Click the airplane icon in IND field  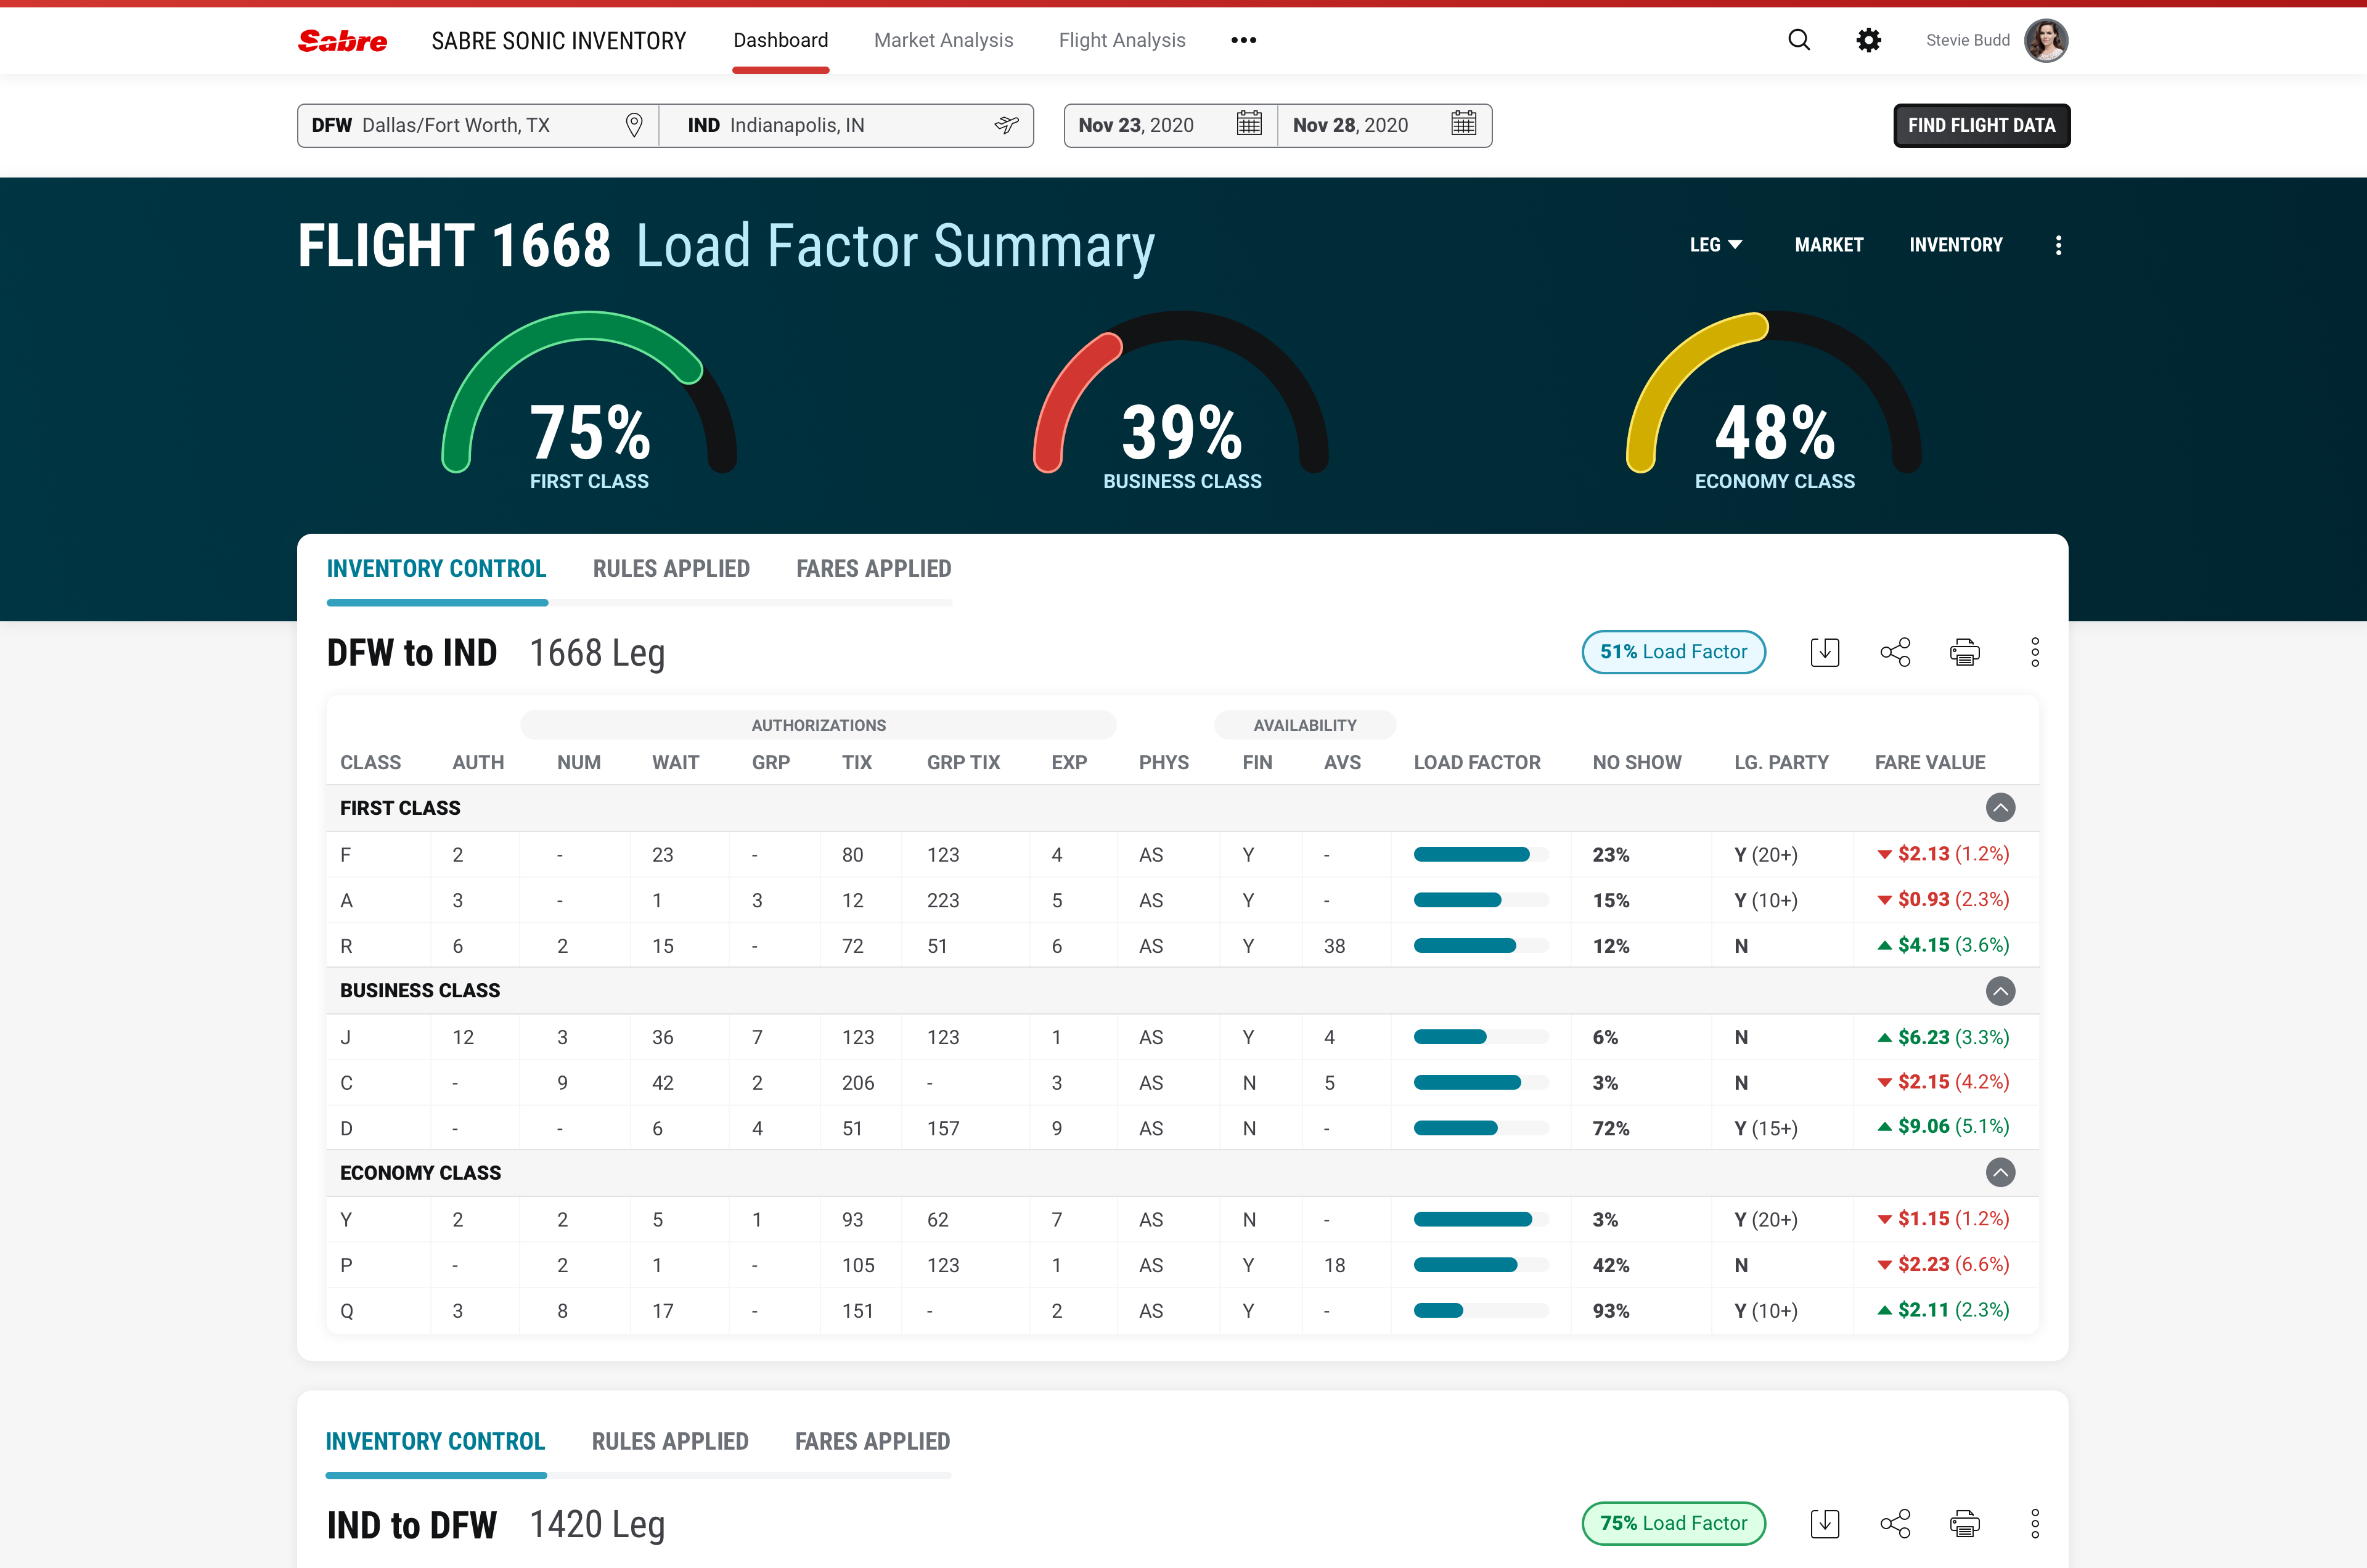[x=1006, y=125]
